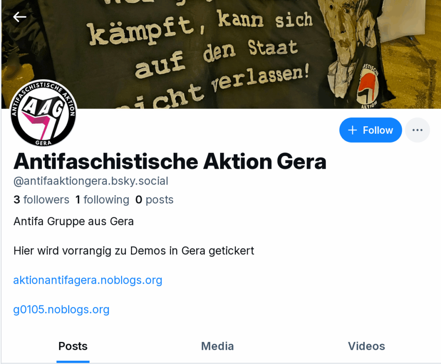Click the @antifaaktiongera.bsky.social handle
The width and height of the screenshot is (441, 364).
91,181
